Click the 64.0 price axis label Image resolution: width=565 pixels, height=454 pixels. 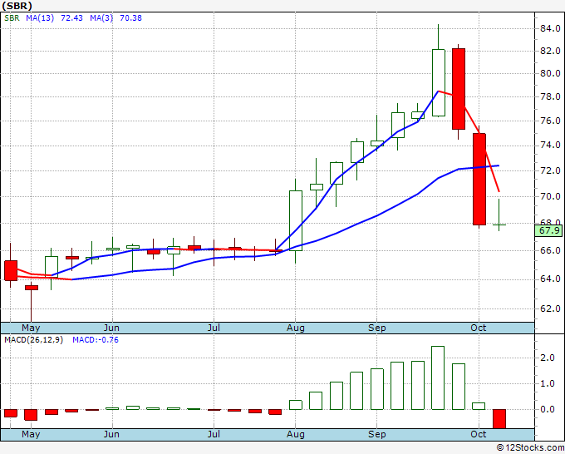pos(550,279)
